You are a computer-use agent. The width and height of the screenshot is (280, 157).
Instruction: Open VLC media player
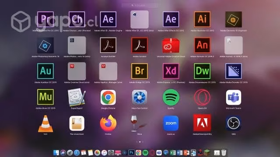click(x=45, y=123)
